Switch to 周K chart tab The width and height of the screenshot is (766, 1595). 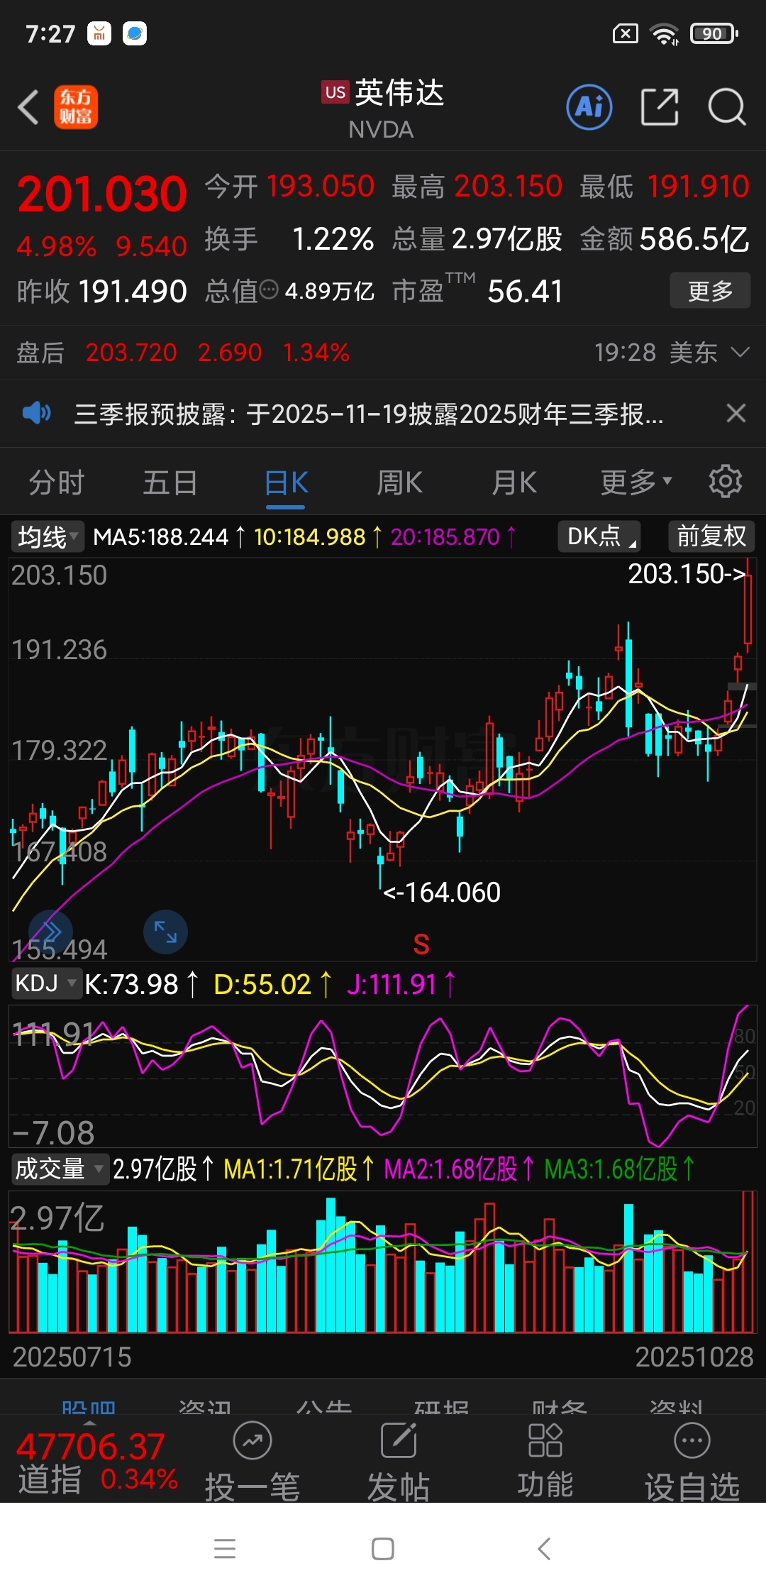pos(399,482)
